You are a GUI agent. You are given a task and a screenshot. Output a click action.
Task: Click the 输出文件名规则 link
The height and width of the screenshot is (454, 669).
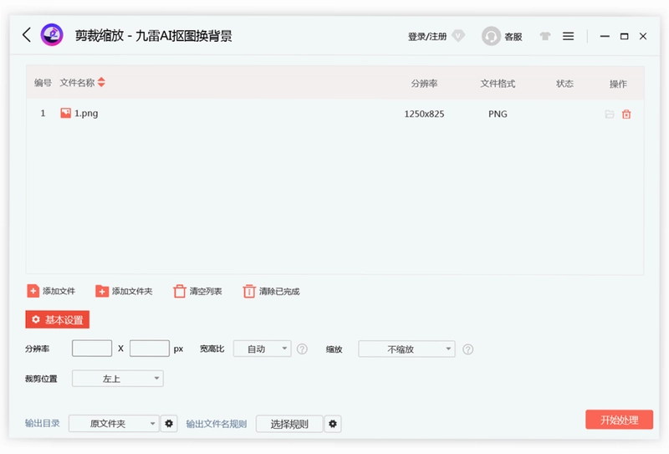pos(217,424)
